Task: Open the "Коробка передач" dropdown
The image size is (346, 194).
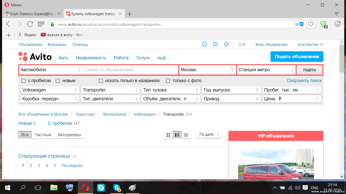Action: (x=50, y=99)
